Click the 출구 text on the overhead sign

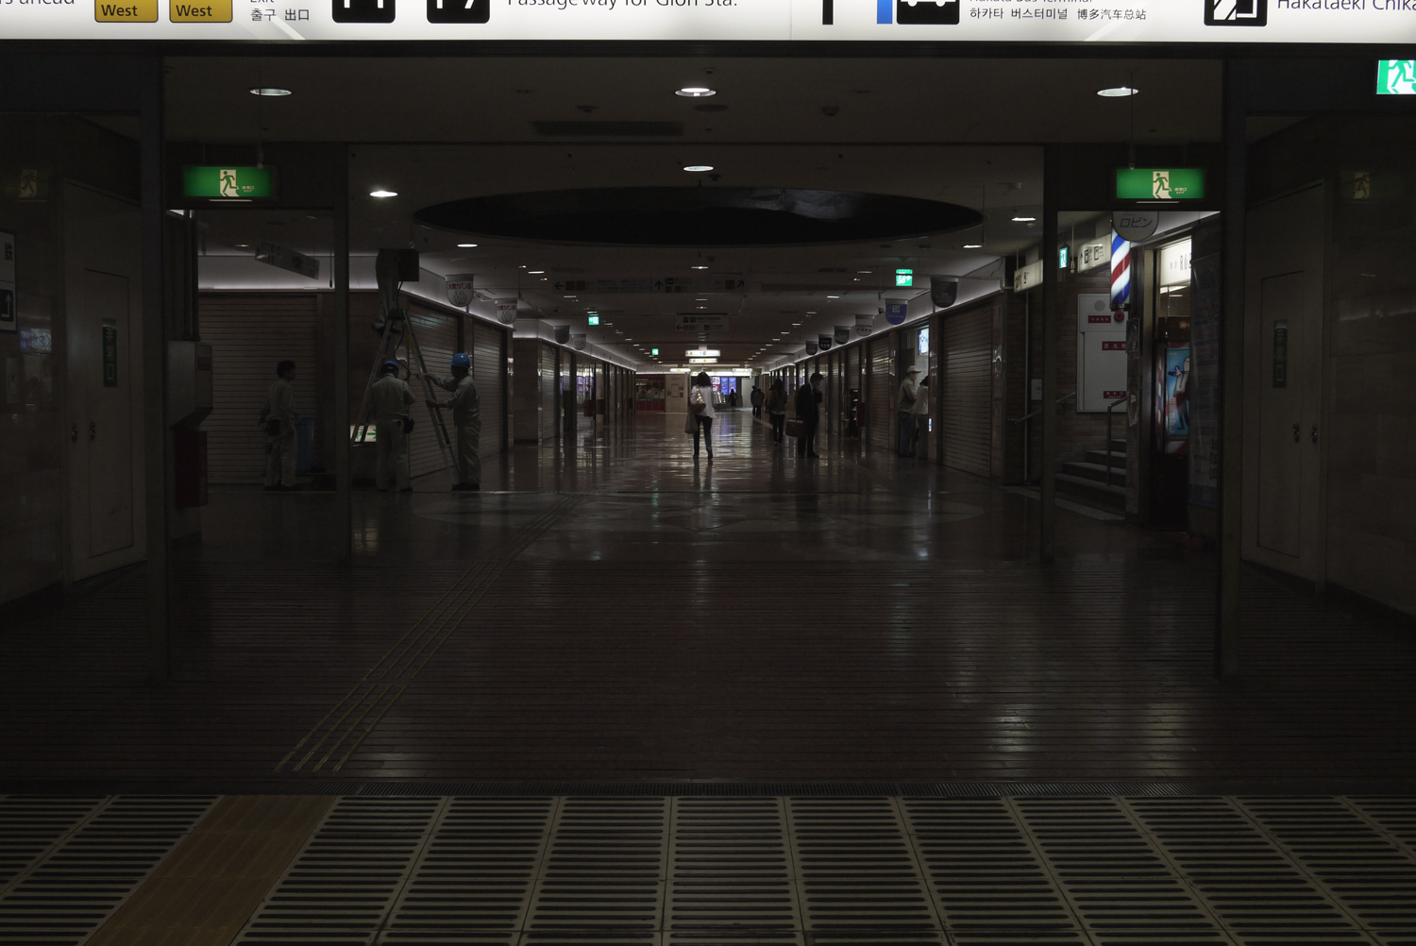[263, 15]
